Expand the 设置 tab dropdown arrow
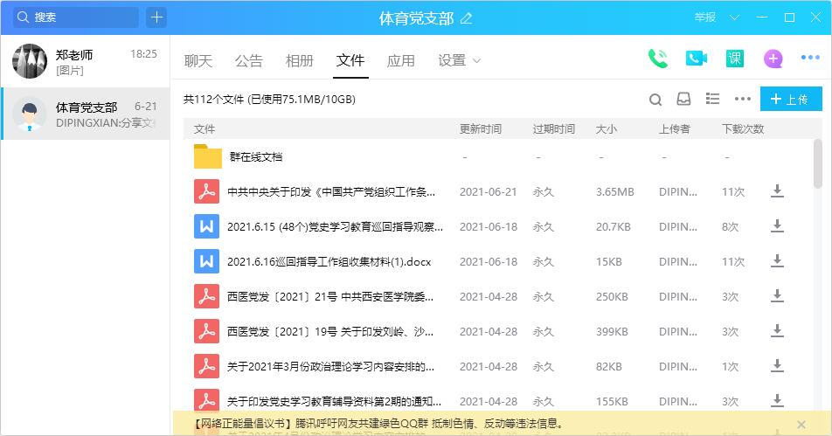 click(476, 60)
